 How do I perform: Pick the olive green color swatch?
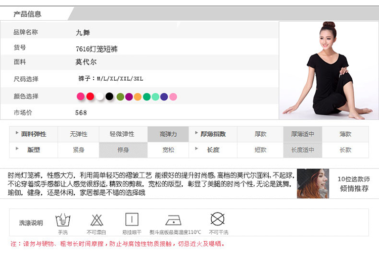120,96
